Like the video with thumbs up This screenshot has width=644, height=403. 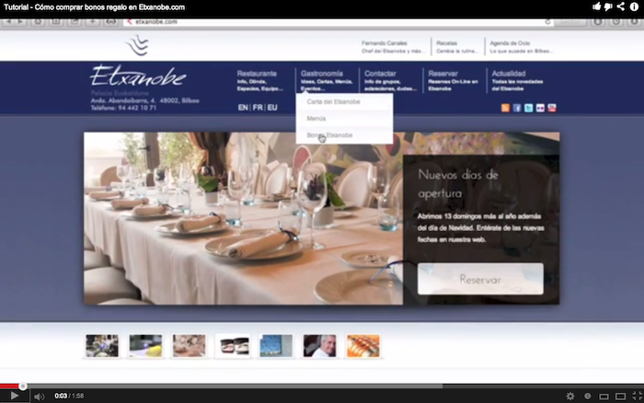pyautogui.click(x=596, y=6)
